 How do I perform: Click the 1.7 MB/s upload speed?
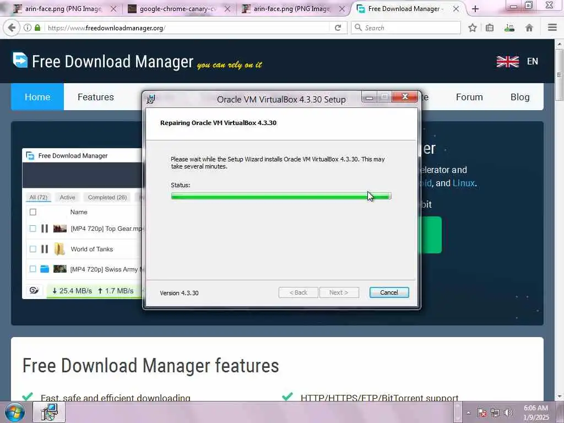[x=116, y=291]
